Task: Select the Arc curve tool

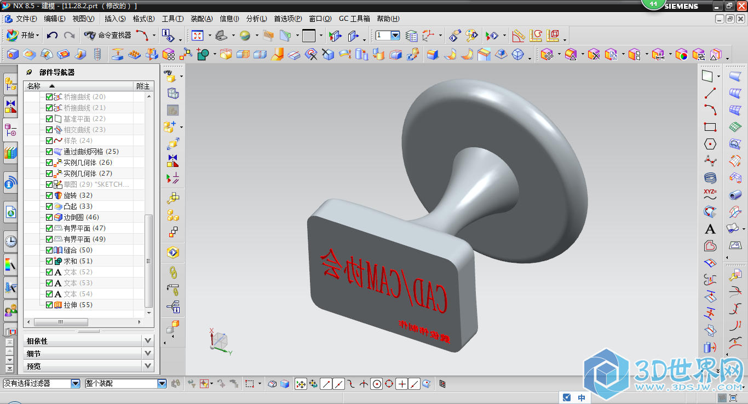Action: tap(710, 110)
